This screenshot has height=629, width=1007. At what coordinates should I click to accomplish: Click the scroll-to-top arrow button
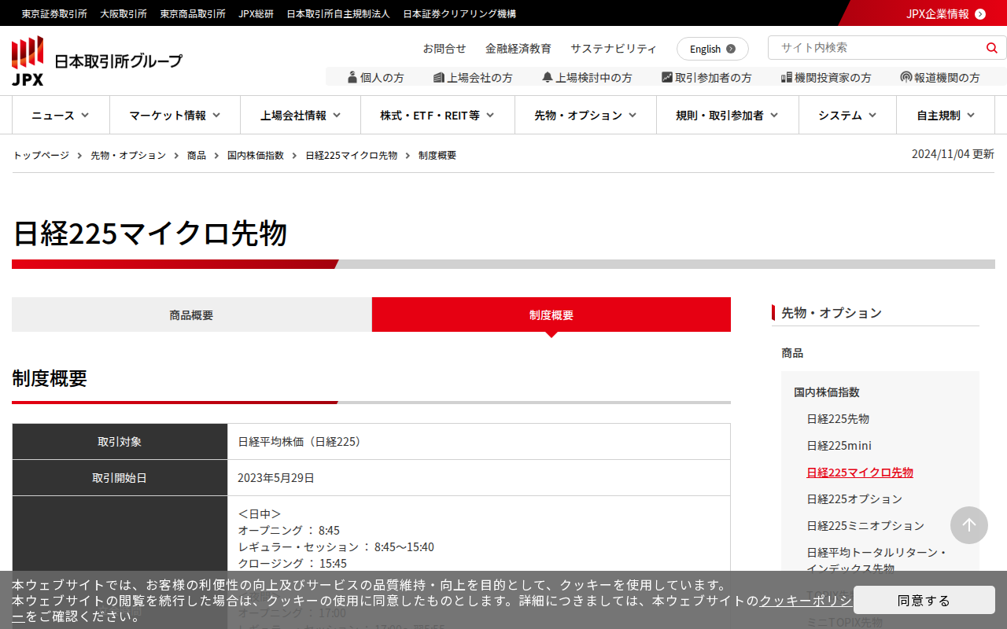(x=969, y=525)
